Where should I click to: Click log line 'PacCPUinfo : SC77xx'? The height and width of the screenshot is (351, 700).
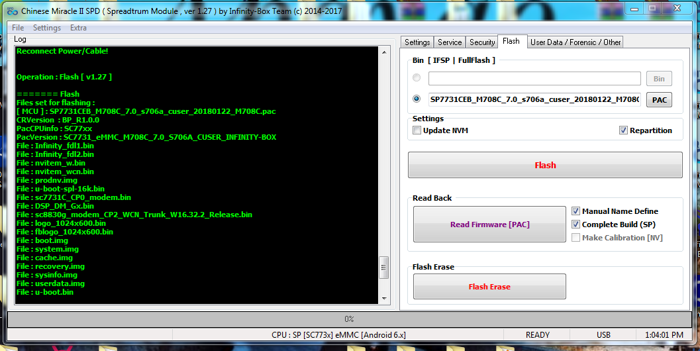(x=54, y=128)
